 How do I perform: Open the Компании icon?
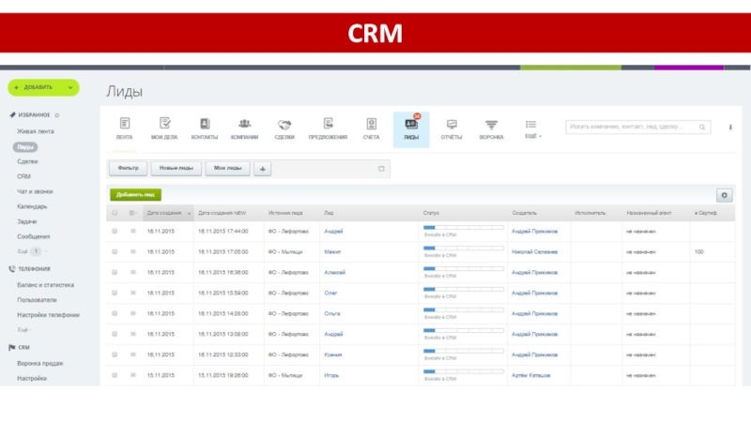click(x=244, y=125)
